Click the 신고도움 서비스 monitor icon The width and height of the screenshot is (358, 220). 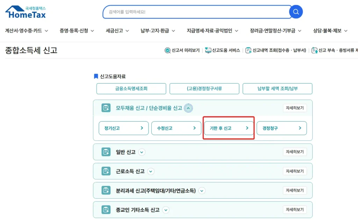click(x=208, y=50)
